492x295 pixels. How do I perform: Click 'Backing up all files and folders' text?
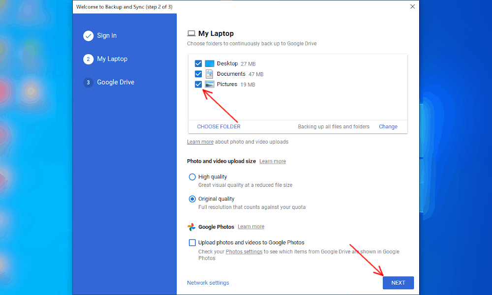334,127
